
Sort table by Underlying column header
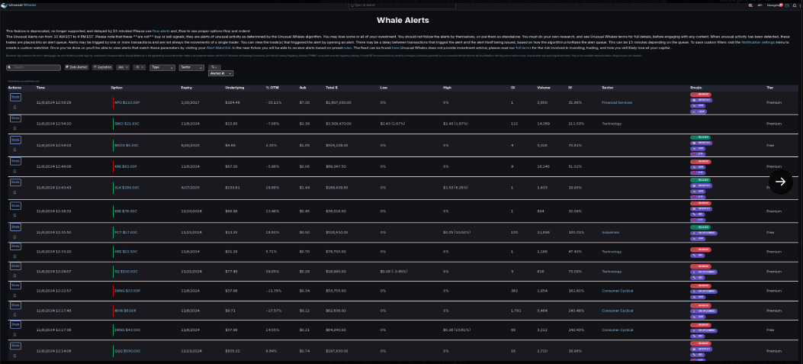pos(235,88)
